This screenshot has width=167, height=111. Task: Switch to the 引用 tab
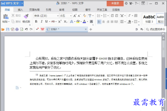(x=48, y=10)
